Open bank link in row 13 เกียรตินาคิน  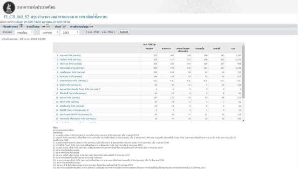click(x=72, y=106)
